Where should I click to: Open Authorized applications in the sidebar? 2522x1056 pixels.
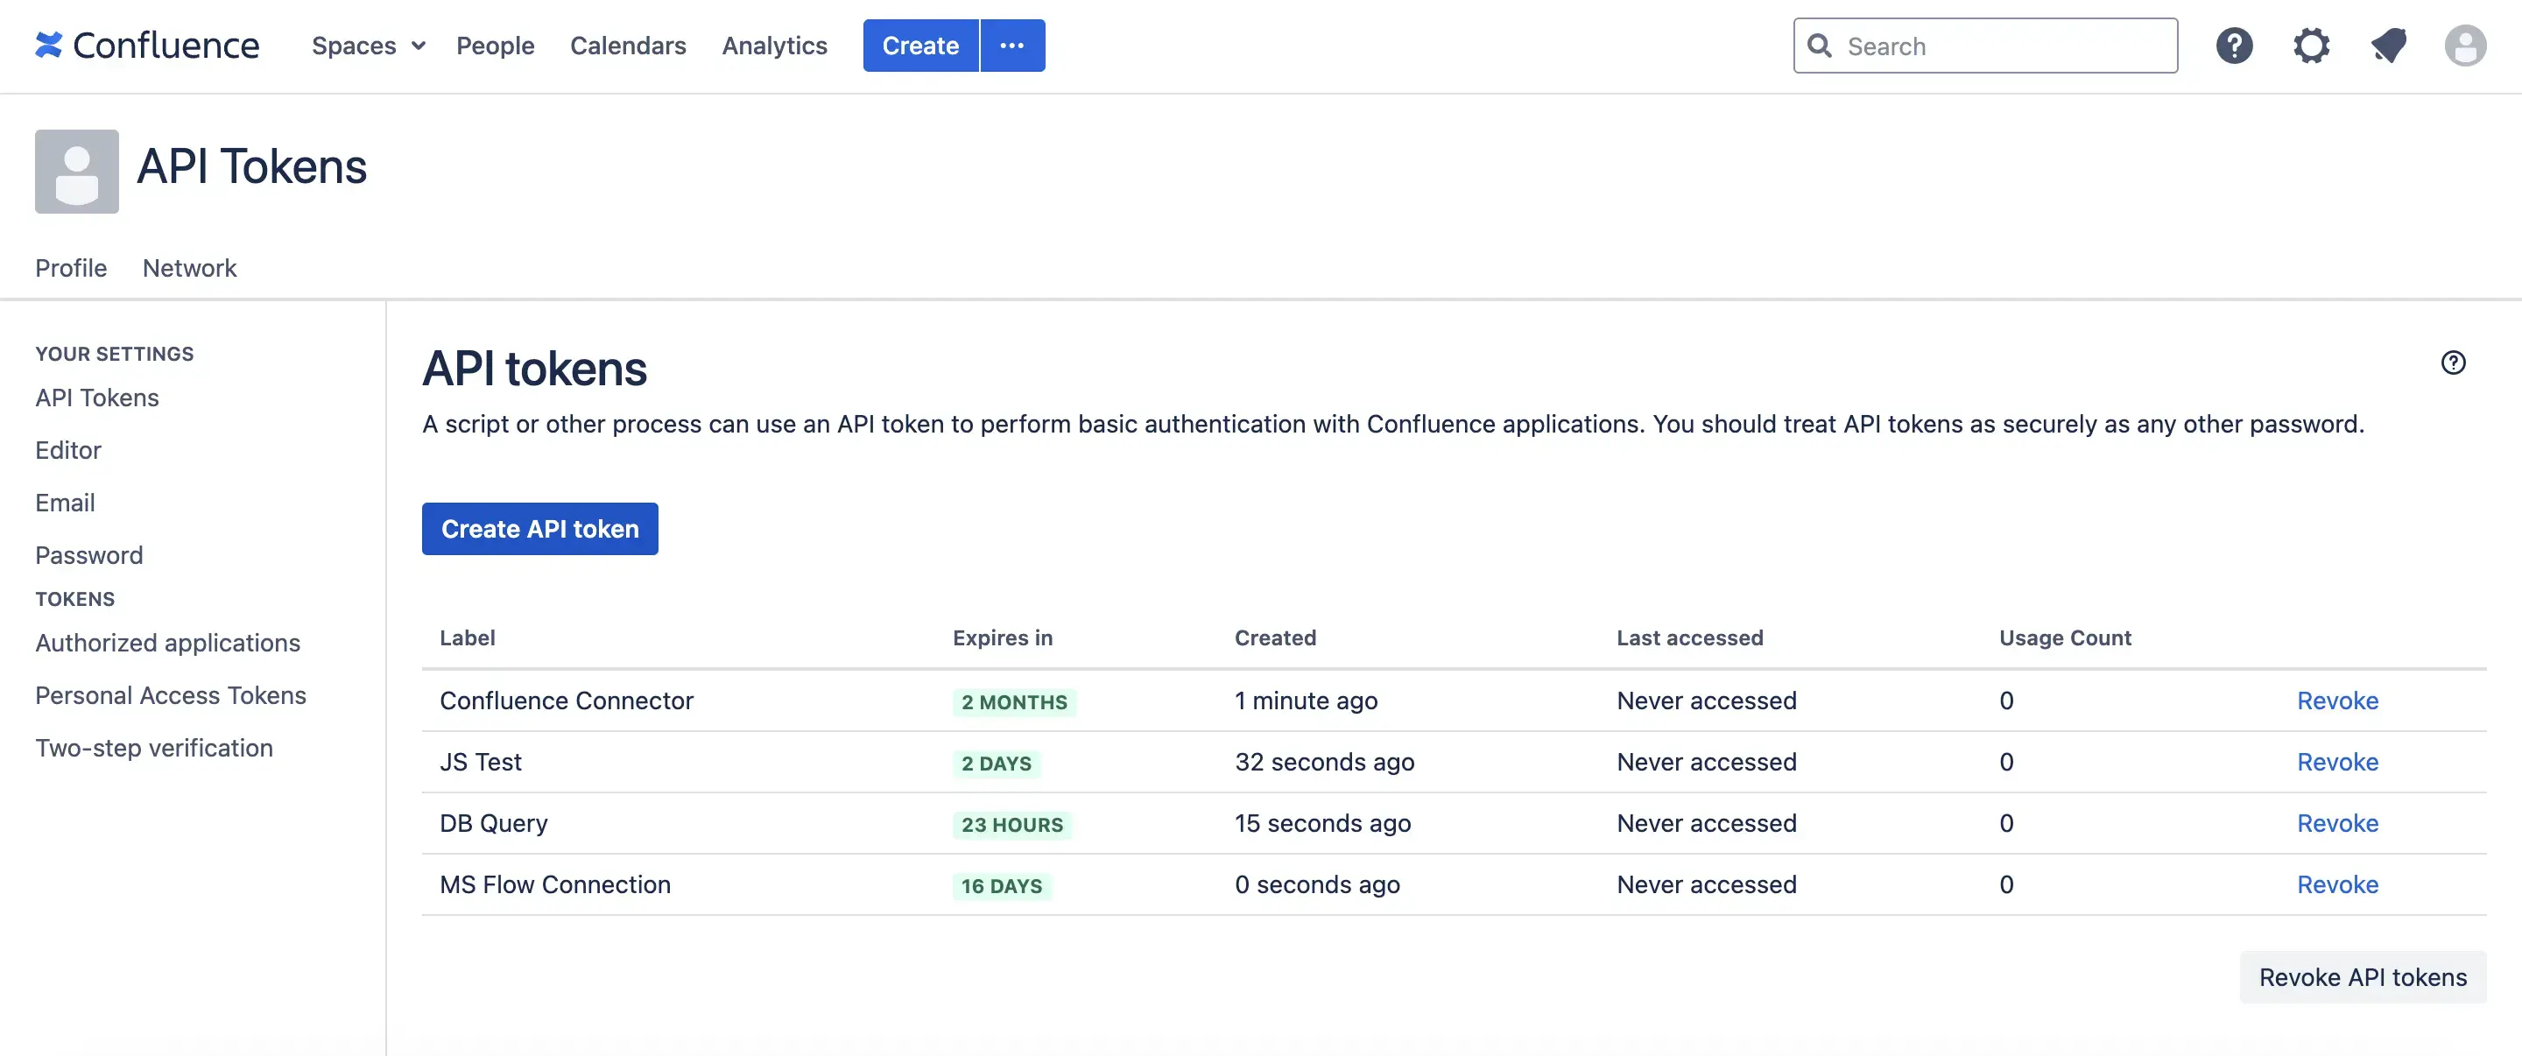point(167,643)
